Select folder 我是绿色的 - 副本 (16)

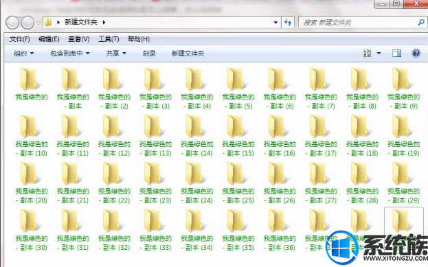280,135
